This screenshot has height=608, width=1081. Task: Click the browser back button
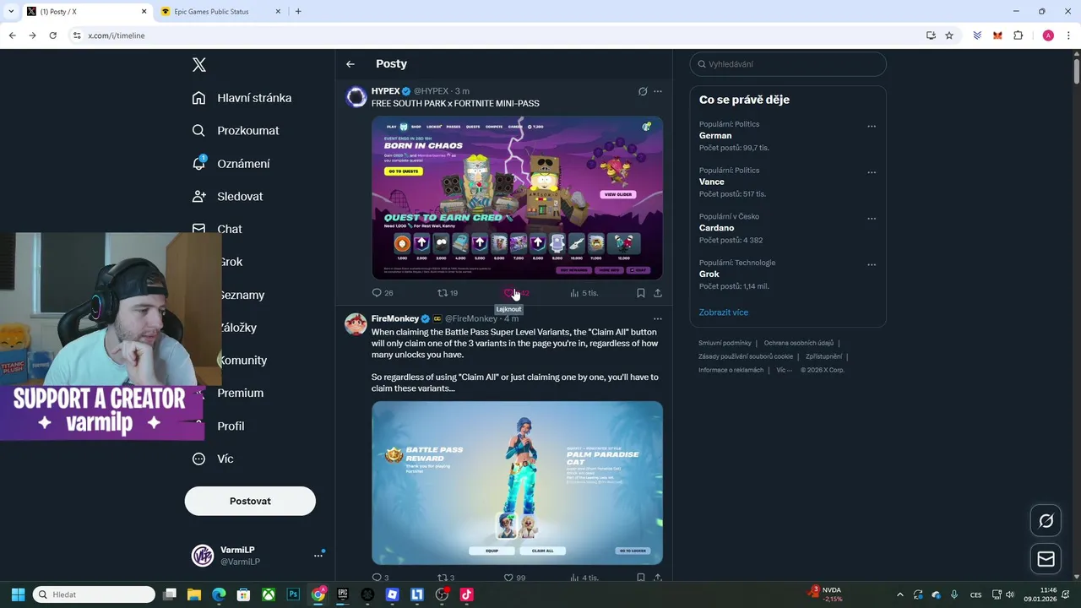point(12,35)
